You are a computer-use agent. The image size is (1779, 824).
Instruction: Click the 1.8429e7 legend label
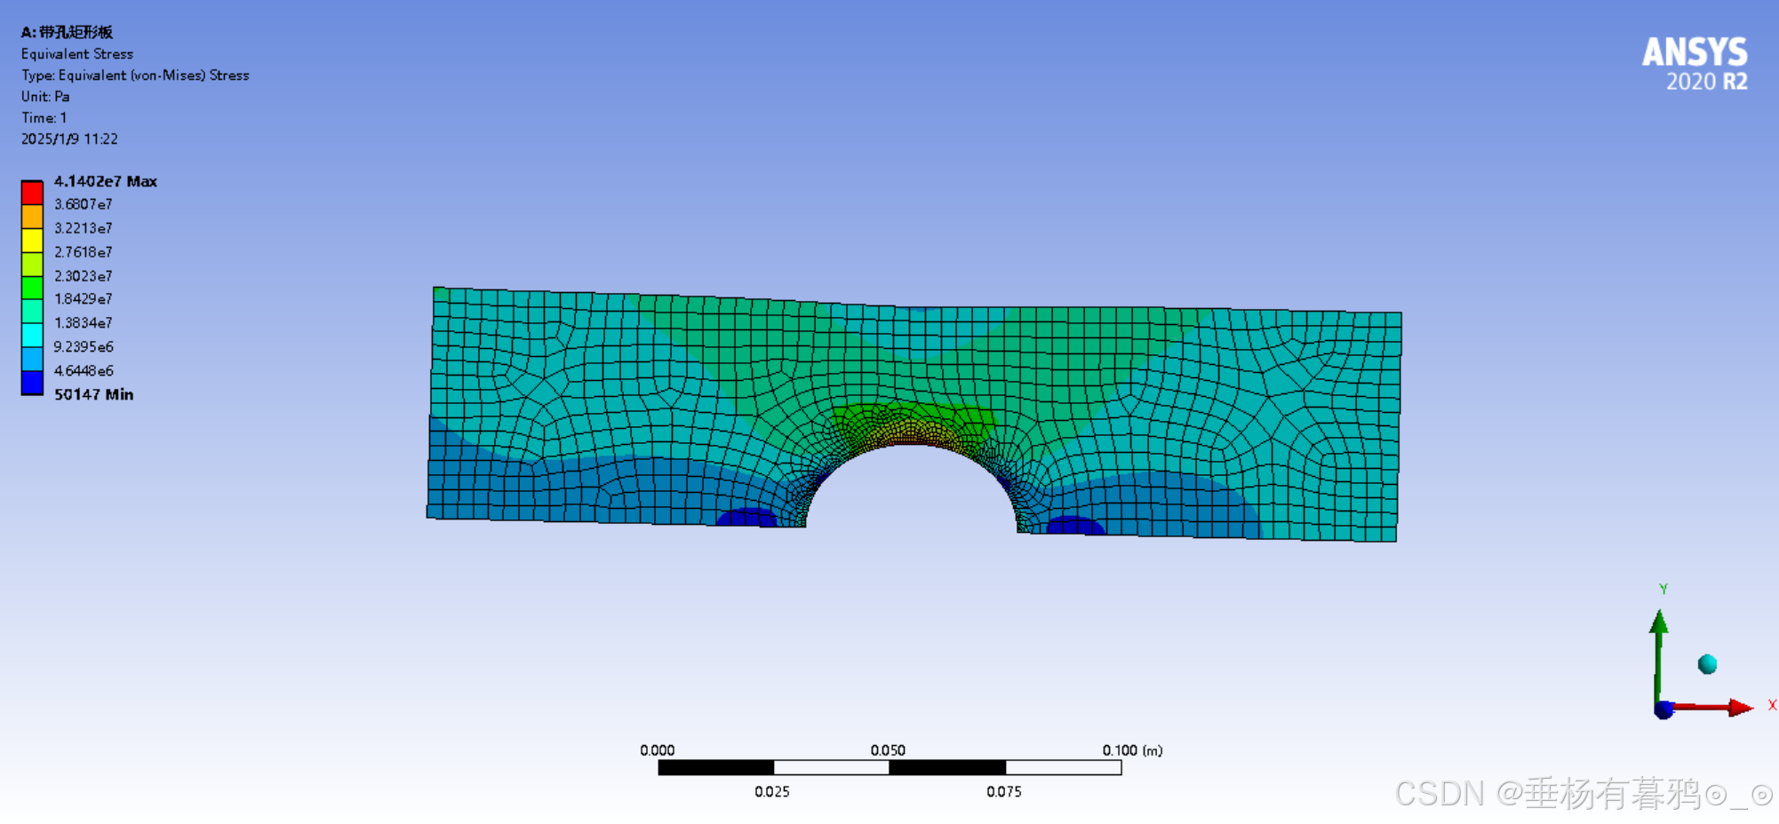(x=83, y=299)
